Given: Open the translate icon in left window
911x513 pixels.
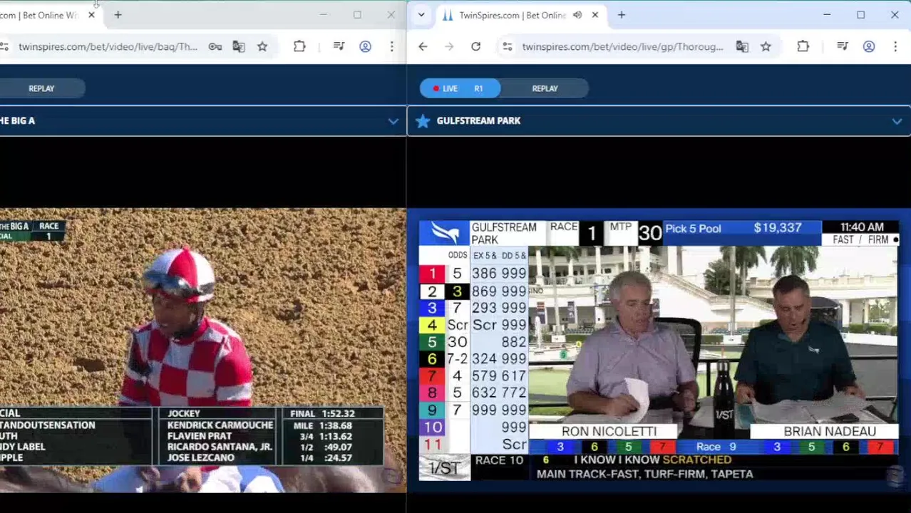Looking at the screenshot, I should [239, 46].
